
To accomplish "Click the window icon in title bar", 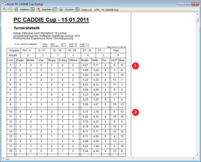I will click(4, 4).
